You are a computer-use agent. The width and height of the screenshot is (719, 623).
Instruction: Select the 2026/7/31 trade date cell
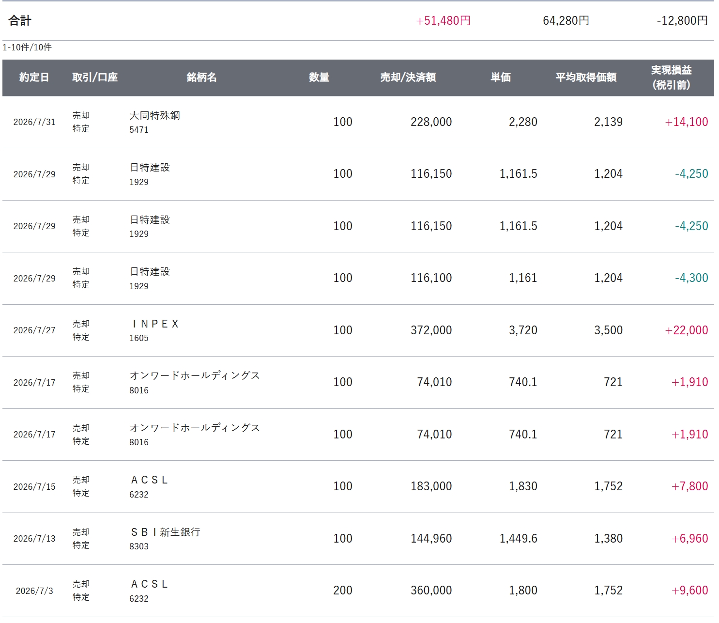pyautogui.click(x=34, y=122)
